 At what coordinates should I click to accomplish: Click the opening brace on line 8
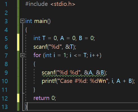click(x=34, y=64)
